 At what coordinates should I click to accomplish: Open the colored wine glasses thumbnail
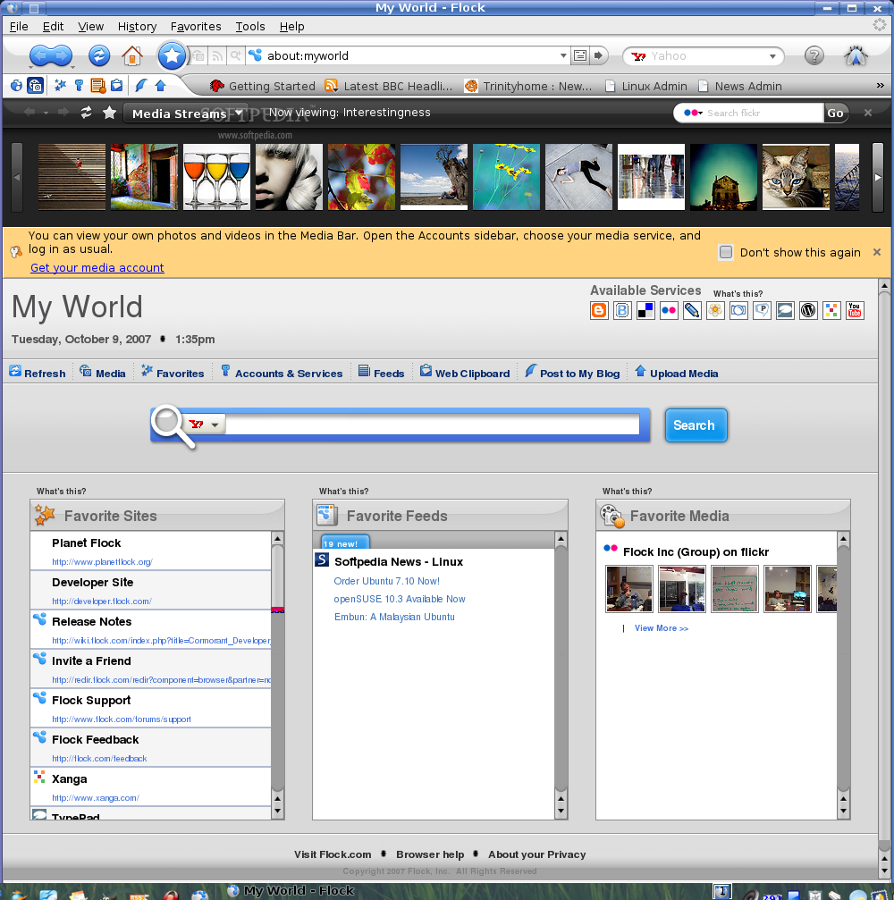click(x=216, y=177)
